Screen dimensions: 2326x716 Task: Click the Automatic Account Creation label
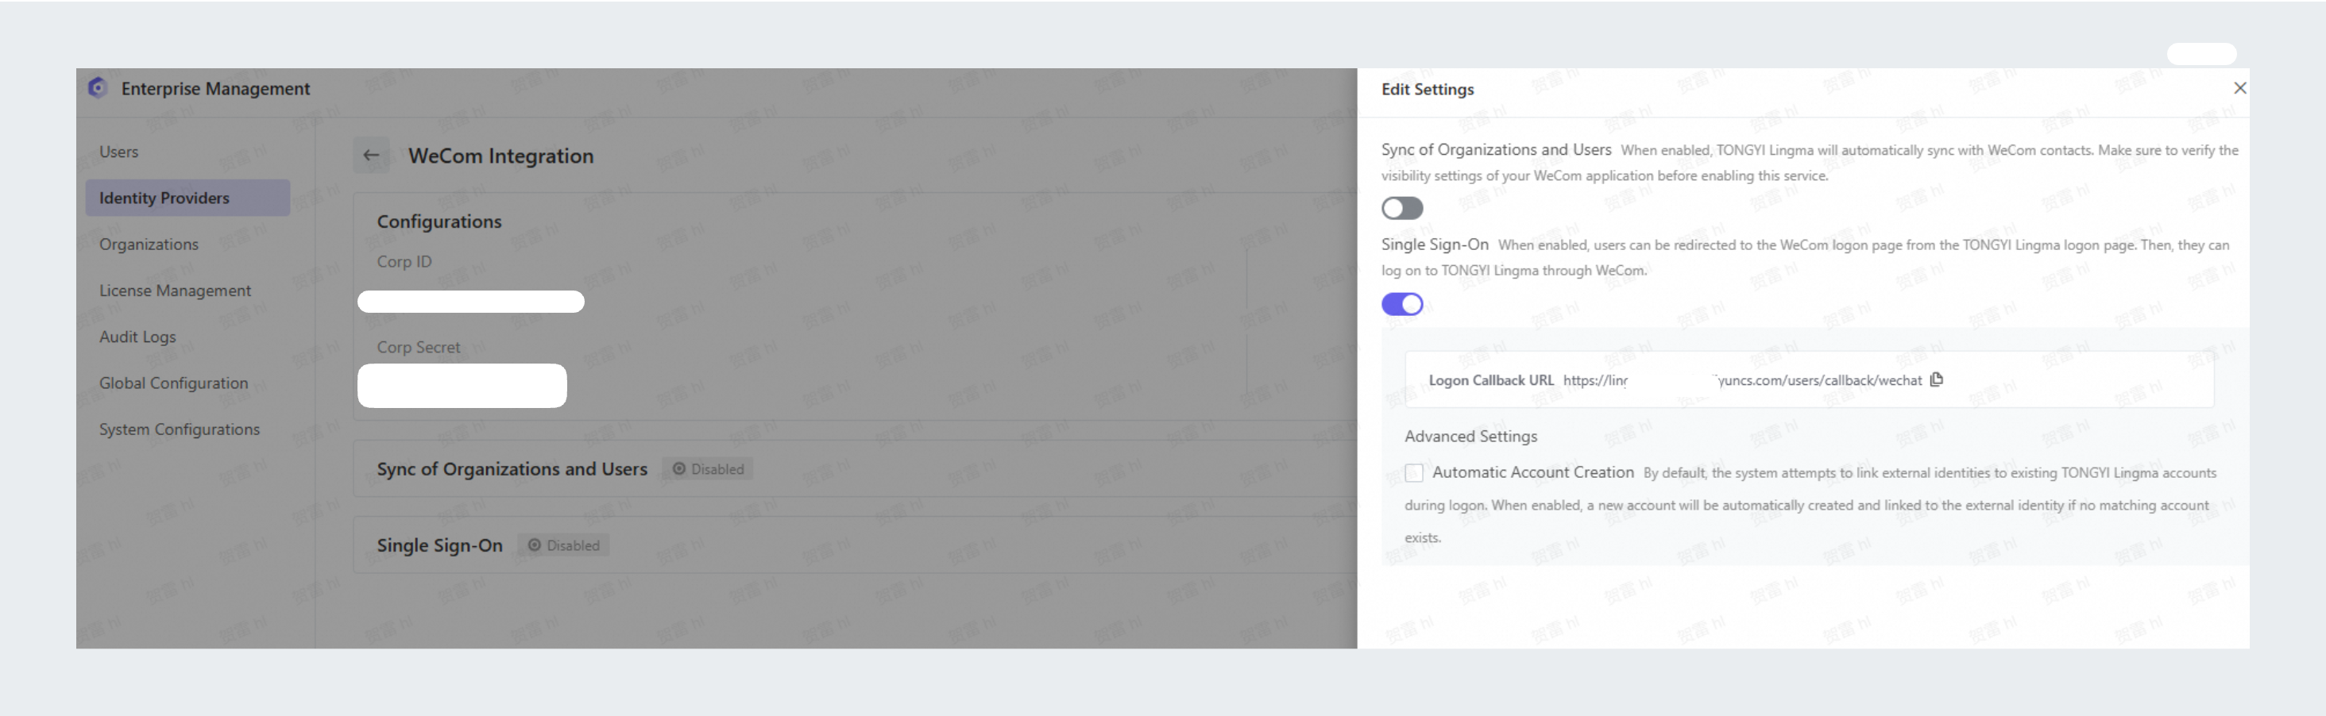[1533, 472]
